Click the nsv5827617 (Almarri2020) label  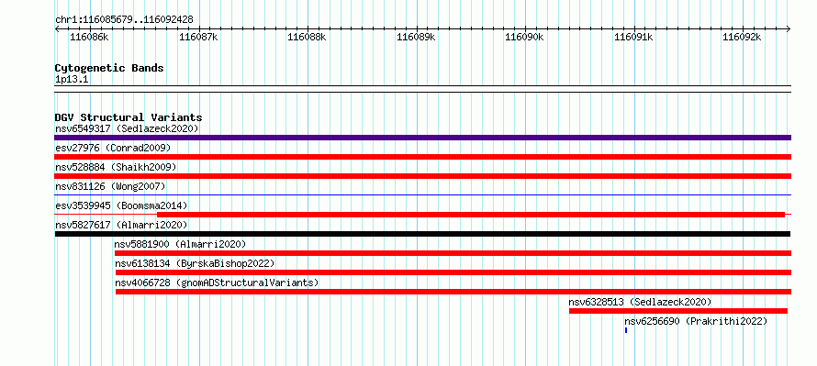tap(121, 225)
